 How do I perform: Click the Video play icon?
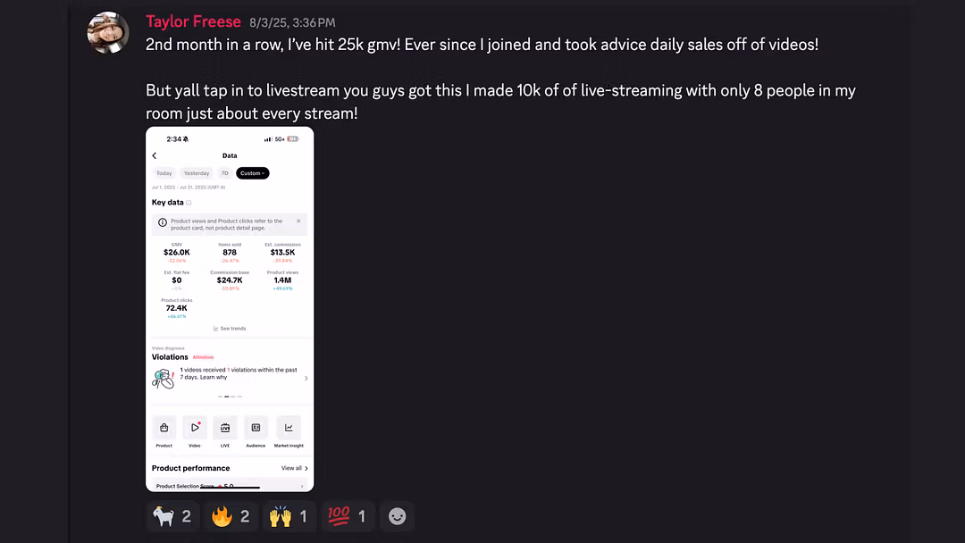[195, 428]
